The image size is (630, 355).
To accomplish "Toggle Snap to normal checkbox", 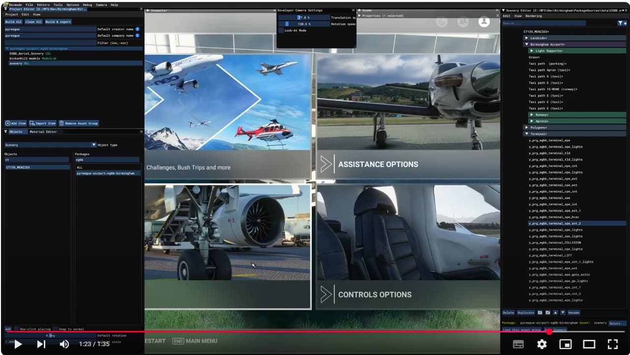I will pos(56,329).
